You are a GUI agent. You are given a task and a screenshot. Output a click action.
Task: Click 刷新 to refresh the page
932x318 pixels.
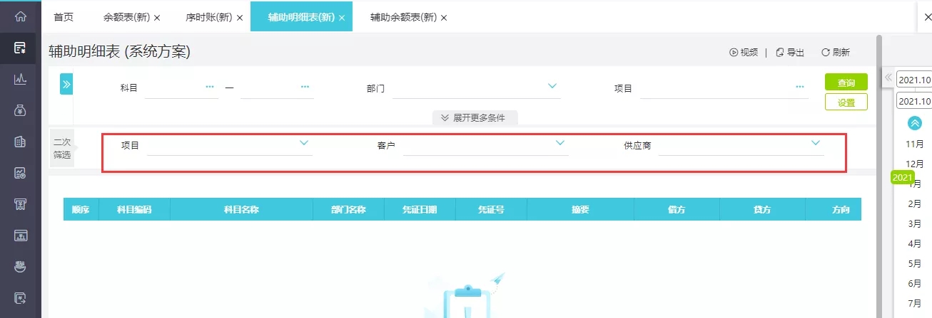pyautogui.click(x=836, y=52)
